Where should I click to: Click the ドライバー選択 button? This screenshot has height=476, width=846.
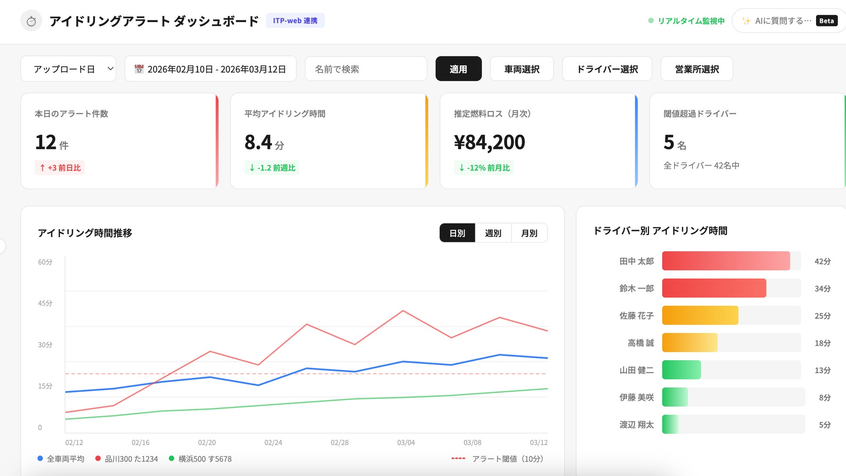point(607,69)
